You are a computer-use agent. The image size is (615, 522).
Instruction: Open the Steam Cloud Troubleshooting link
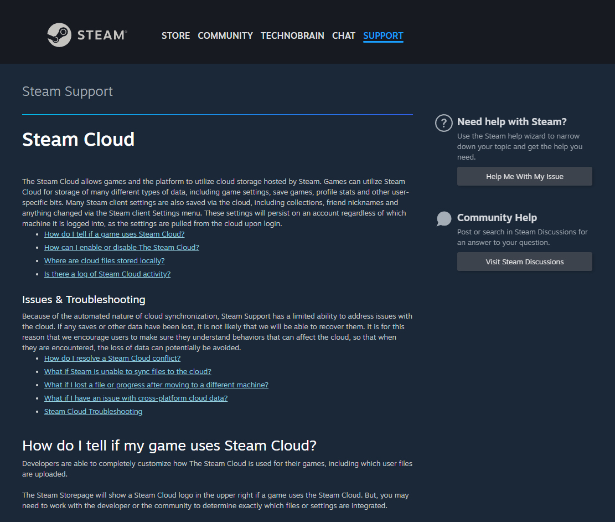pyautogui.click(x=93, y=412)
